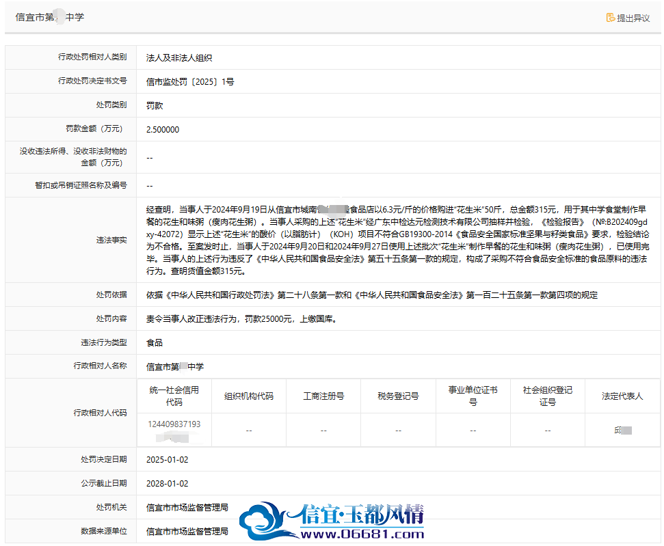Select school name in 行政相对人名称 row
The image size is (664, 546).
[x=175, y=366]
